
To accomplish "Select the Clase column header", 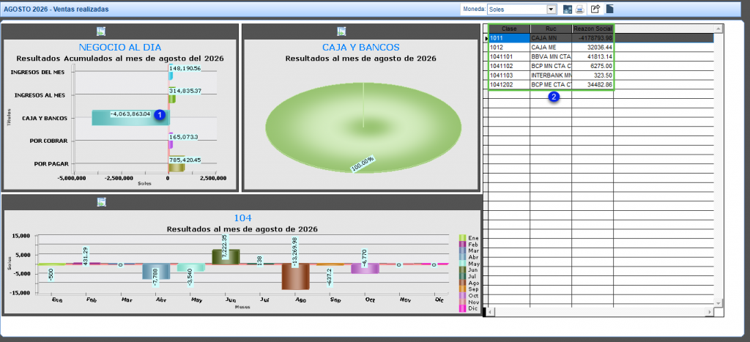I will click(x=509, y=29).
